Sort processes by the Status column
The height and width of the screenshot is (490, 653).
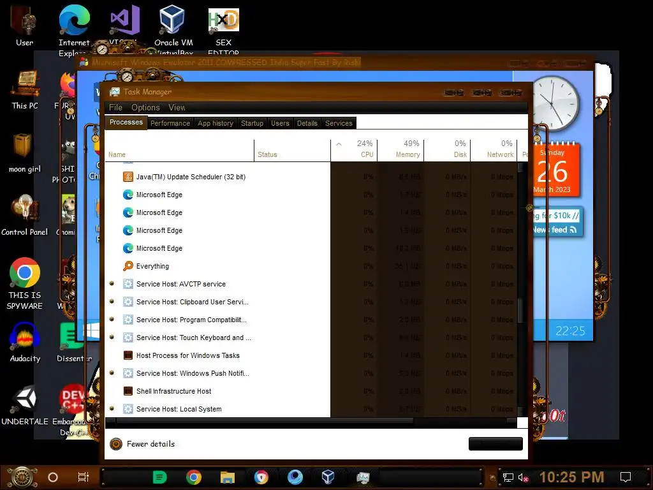click(x=292, y=151)
